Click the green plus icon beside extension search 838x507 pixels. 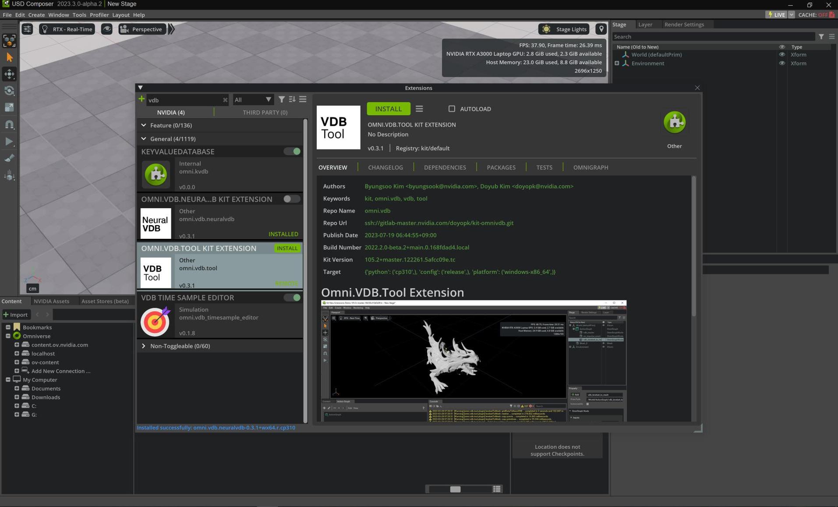[x=141, y=99]
